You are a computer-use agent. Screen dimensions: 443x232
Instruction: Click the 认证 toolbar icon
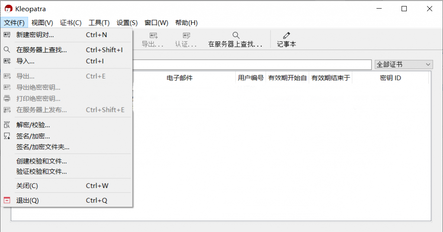click(x=186, y=35)
